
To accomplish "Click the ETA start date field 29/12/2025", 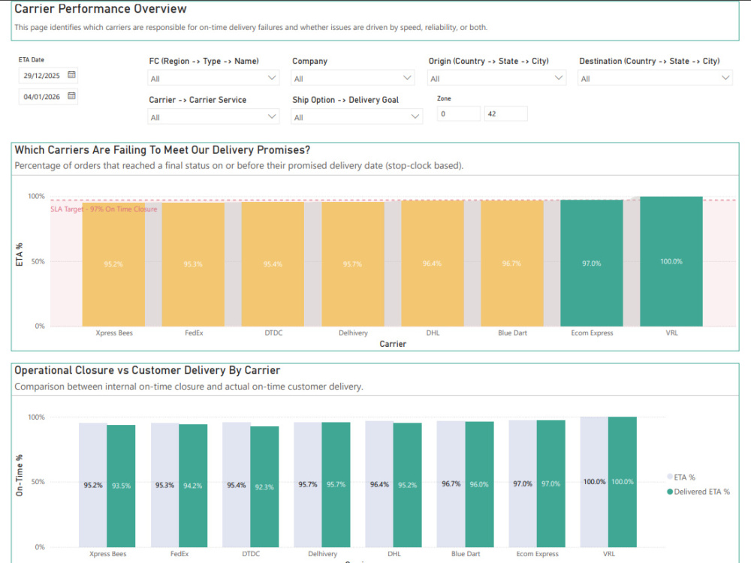I will tap(48, 75).
